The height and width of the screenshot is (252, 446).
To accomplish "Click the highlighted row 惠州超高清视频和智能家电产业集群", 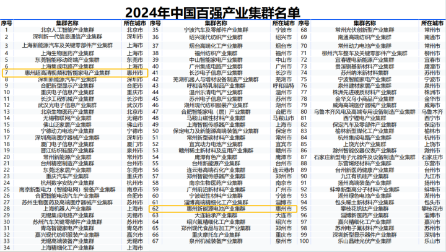I will point(75,73).
